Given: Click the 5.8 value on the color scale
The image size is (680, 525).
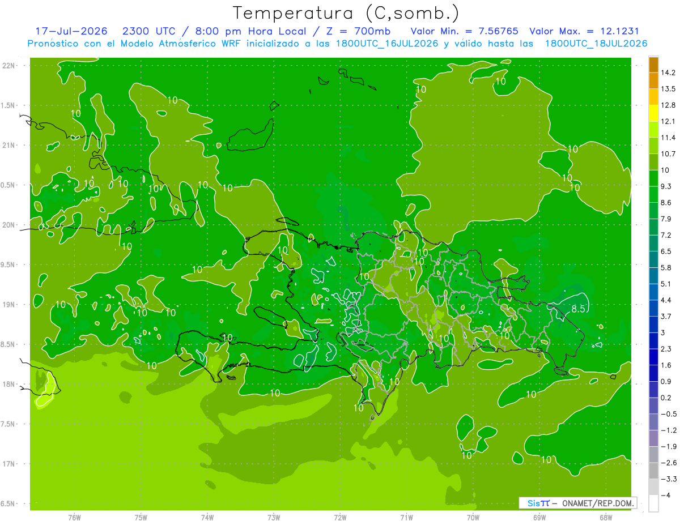Looking at the screenshot, I should (x=667, y=267).
